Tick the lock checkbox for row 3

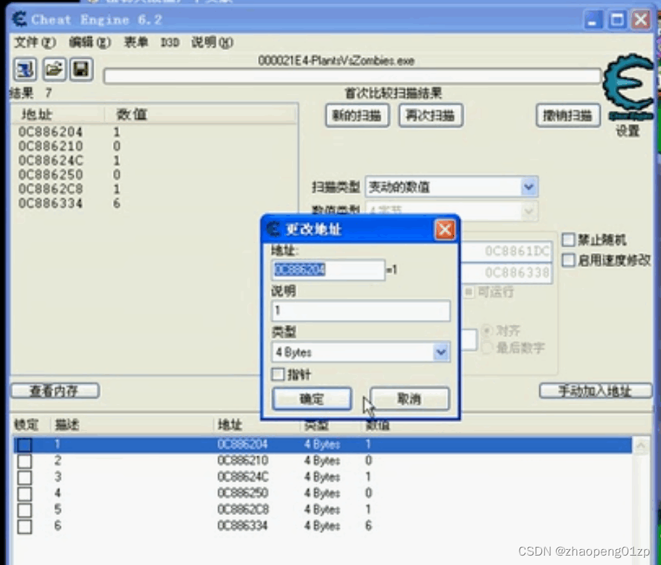[25, 477]
